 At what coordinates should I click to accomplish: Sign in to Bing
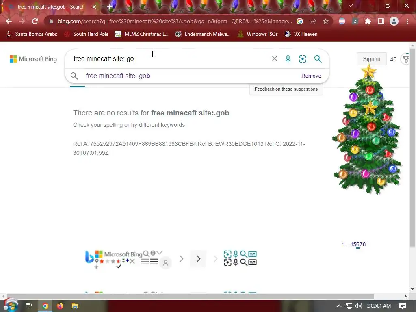coord(371,59)
